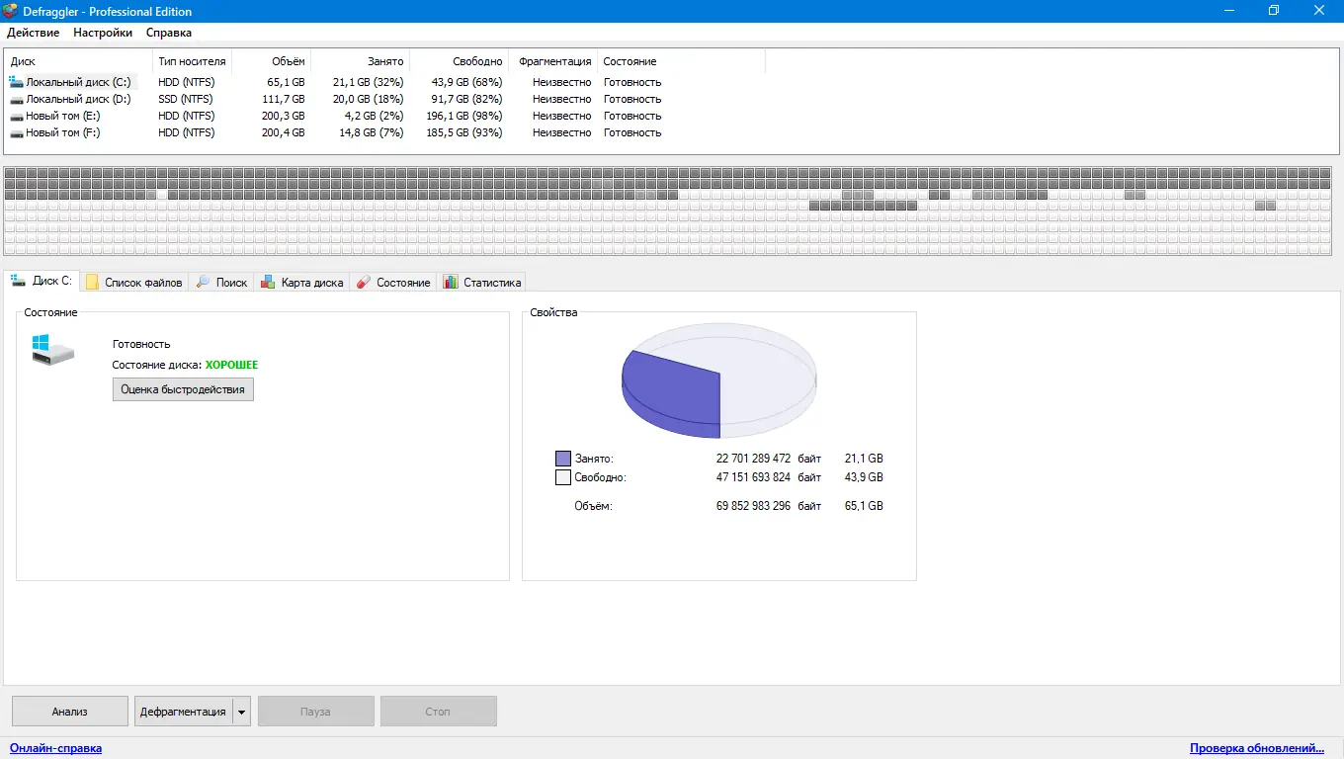Viewport: 1344px width, 759px height.
Task: Select the row text Локальный диск (D:)
Action: [x=78, y=100]
